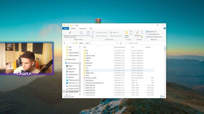Expand the Свойства dropdown arrow
This screenshot has height=114, width=204.
(x=137, y=37)
